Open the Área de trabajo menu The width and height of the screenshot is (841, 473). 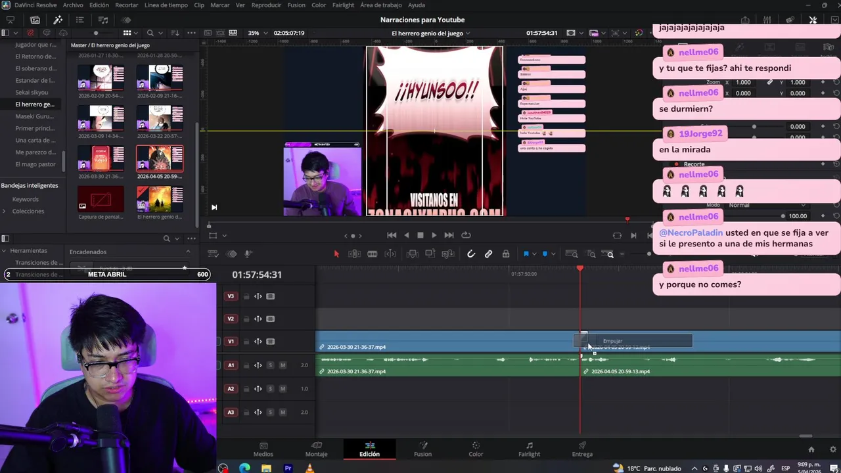[381, 5]
